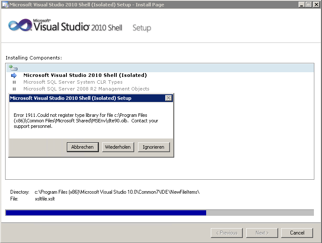Image resolution: width=322 pixels, height=243 pixels.
Task: Click the Directory path text
Action: tap(117, 192)
